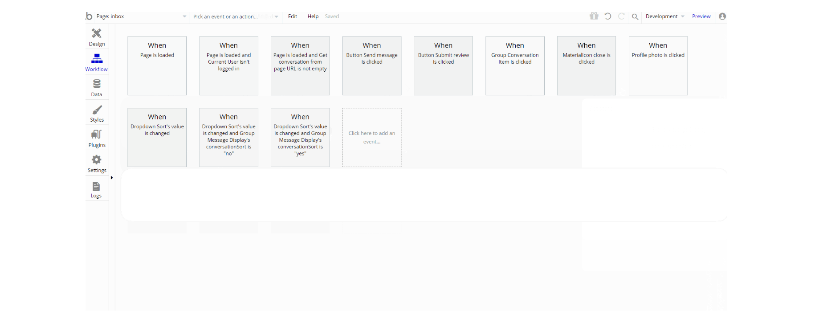Open the Development version dropdown
815x311 pixels.
click(665, 16)
